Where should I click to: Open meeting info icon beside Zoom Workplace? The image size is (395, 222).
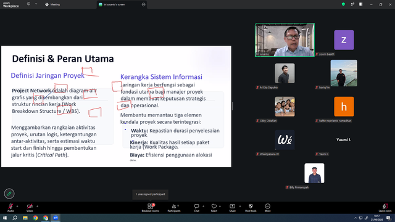28,4
